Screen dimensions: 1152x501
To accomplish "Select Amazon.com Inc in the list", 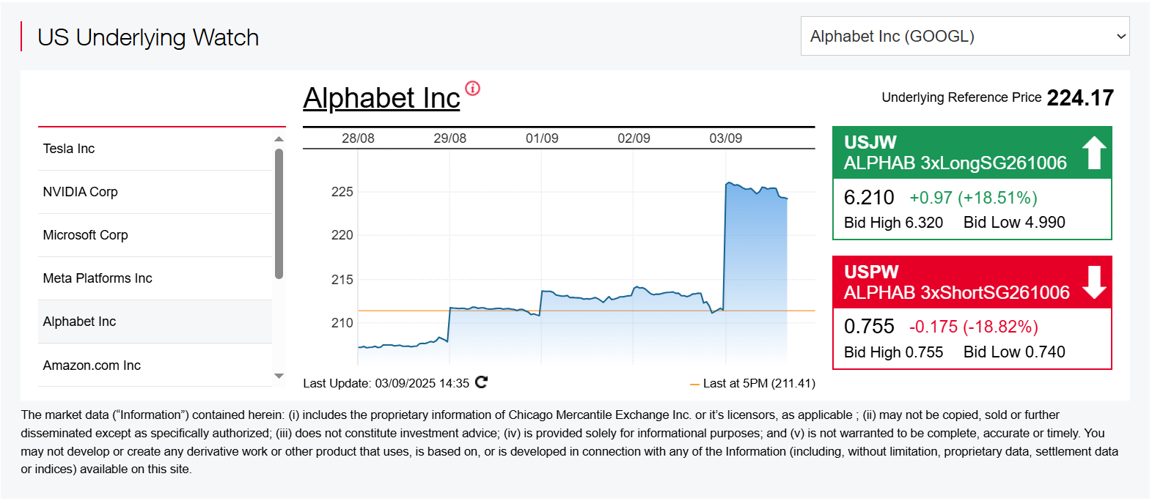I will pos(155,365).
